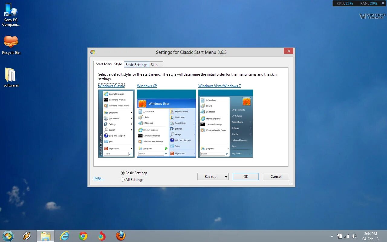Launch Mozilla Firefox from the taskbar

click(121, 236)
